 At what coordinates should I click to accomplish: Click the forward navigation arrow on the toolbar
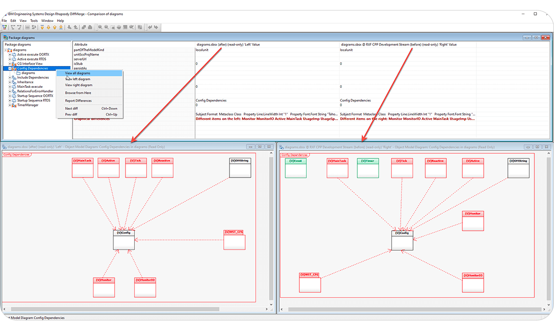tap(156, 27)
